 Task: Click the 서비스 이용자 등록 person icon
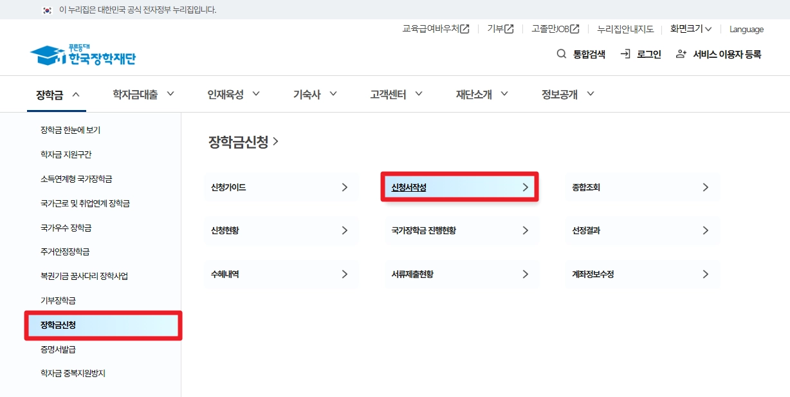pyautogui.click(x=681, y=54)
